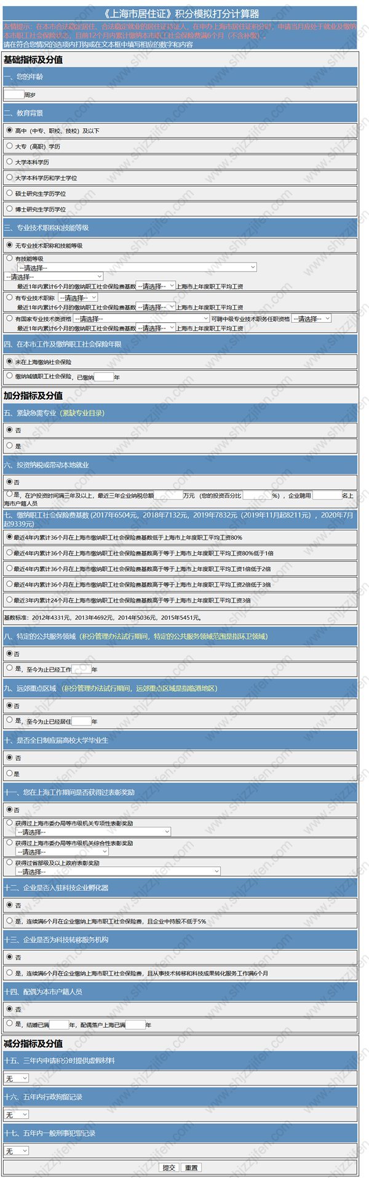Click 最近三年企业纳税总额 input field

pyautogui.click(x=168, y=495)
